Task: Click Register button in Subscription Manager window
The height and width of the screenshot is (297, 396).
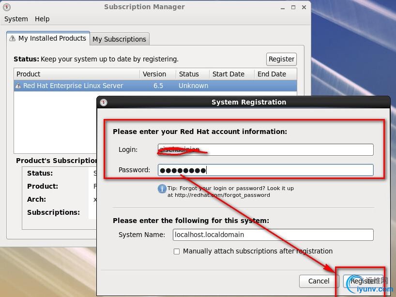Action: [281, 59]
